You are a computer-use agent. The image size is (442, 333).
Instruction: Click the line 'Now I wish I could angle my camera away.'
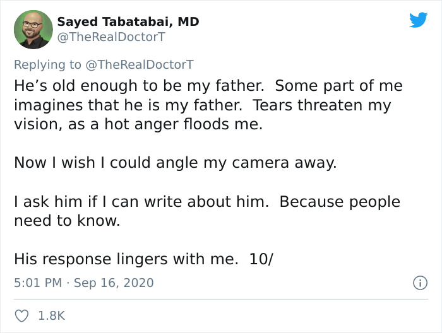176,163
